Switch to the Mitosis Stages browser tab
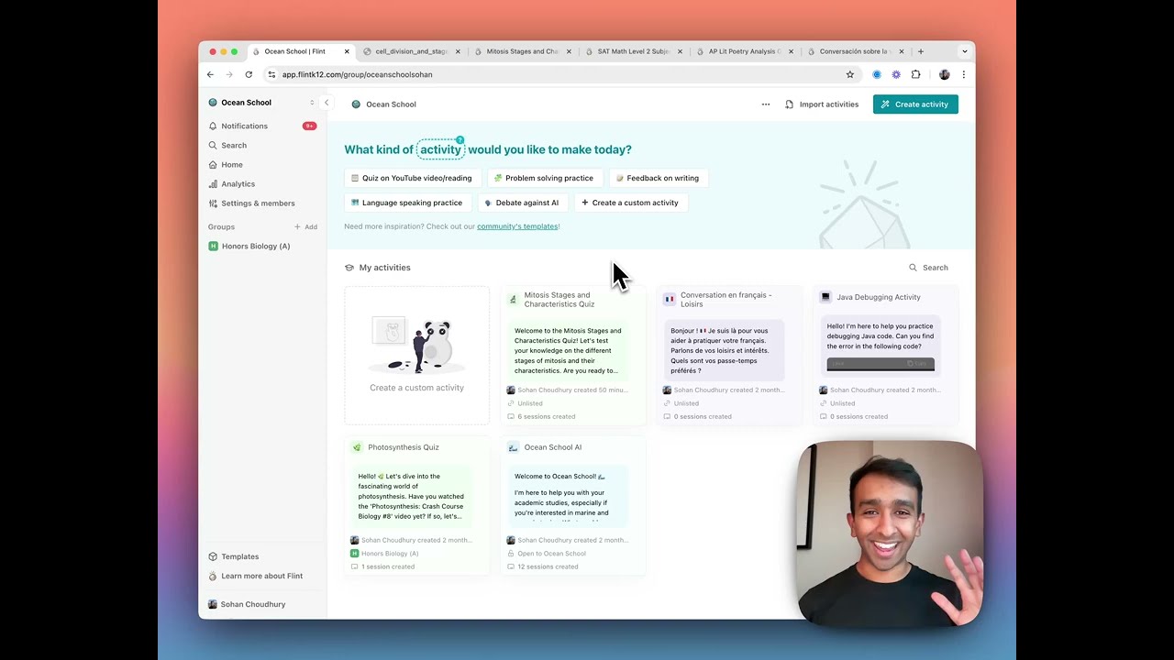Image resolution: width=1174 pixels, height=660 pixels. pos(523,51)
